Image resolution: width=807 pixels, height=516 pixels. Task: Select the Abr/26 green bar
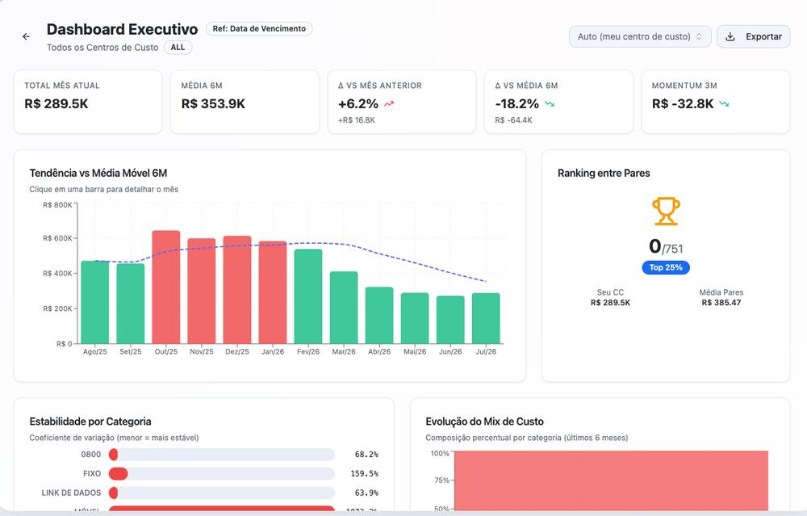coord(378,315)
